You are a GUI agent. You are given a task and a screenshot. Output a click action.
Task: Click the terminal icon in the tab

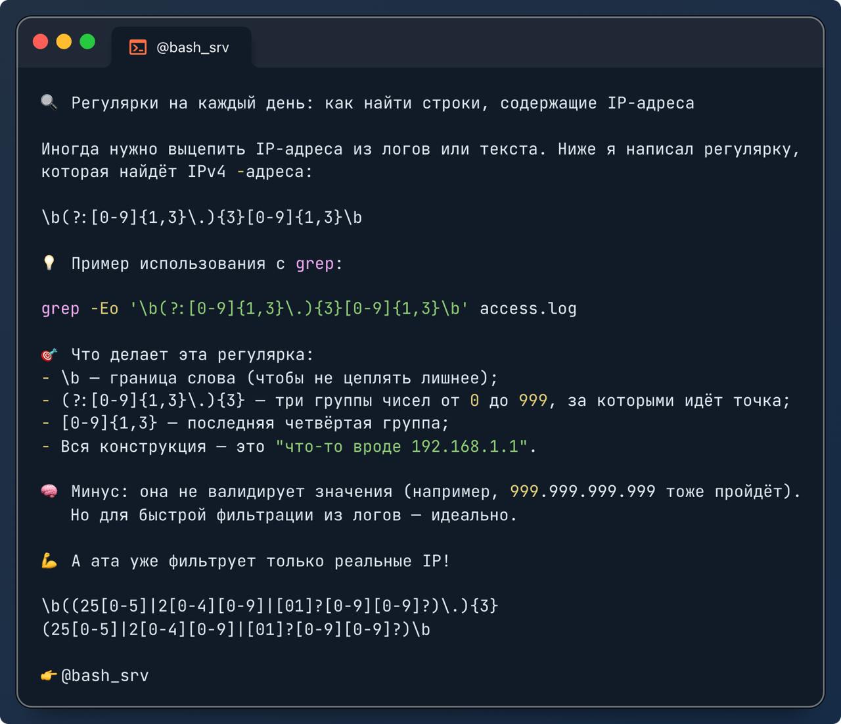click(x=138, y=47)
